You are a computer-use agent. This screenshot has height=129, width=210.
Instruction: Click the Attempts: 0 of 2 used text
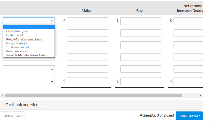(157, 115)
